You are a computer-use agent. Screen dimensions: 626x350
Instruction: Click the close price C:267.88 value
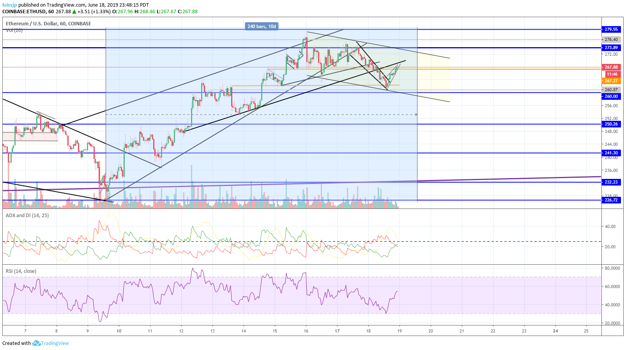[x=187, y=12]
